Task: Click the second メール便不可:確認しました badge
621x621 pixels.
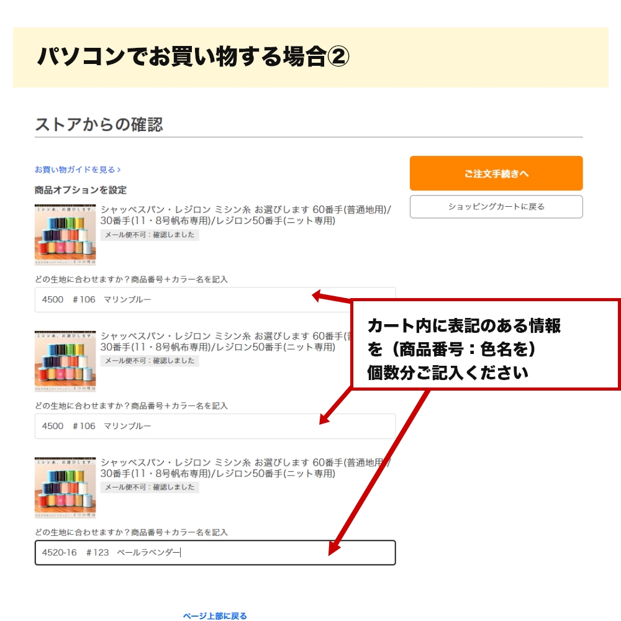Action: coord(150,361)
